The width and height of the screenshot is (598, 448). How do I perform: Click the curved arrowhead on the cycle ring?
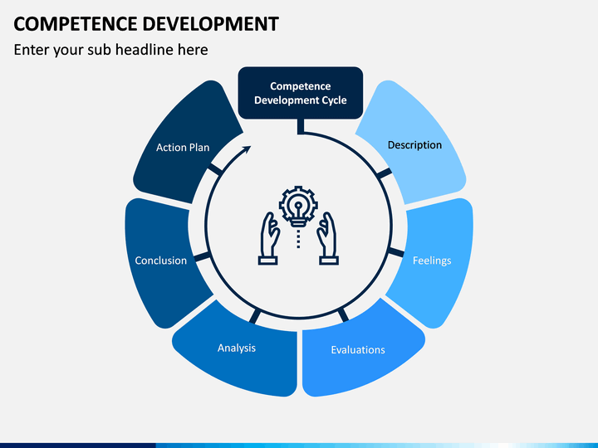(247, 149)
